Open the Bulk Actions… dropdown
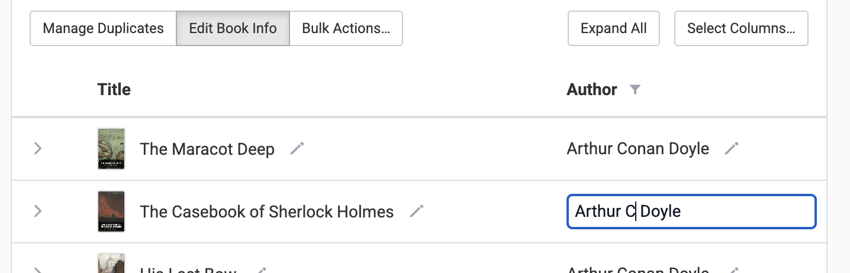Viewport: 850px width, 273px height. (346, 28)
